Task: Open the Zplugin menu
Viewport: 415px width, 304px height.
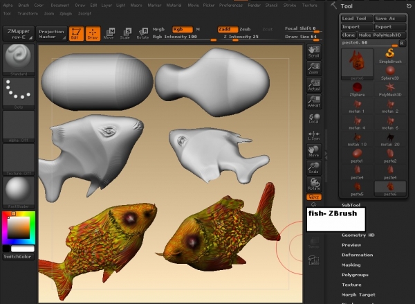Action: (66, 14)
